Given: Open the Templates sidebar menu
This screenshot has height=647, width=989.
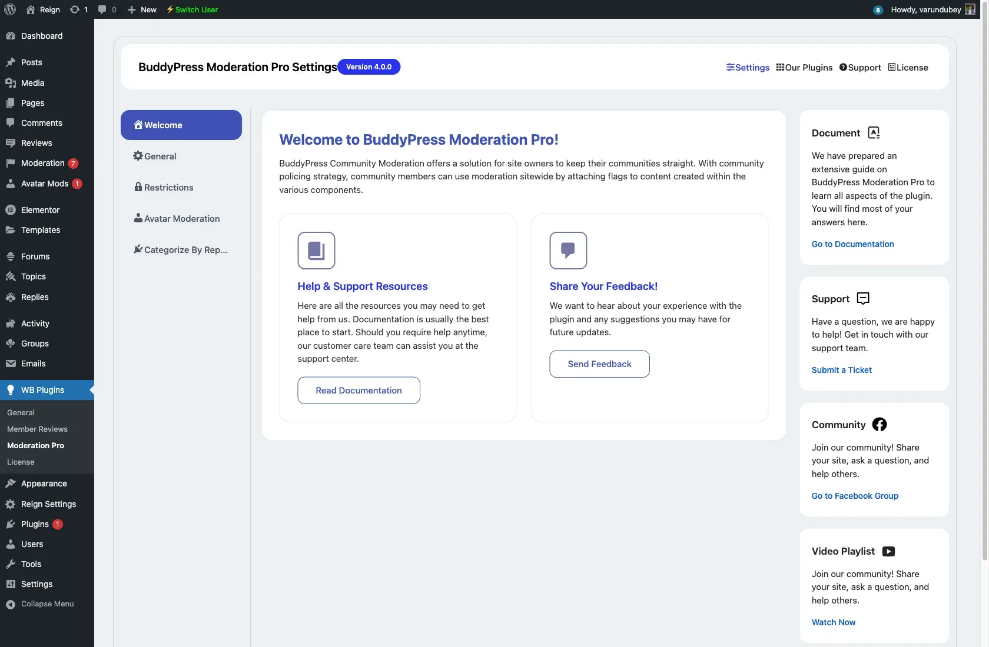Looking at the screenshot, I should click(x=47, y=230).
